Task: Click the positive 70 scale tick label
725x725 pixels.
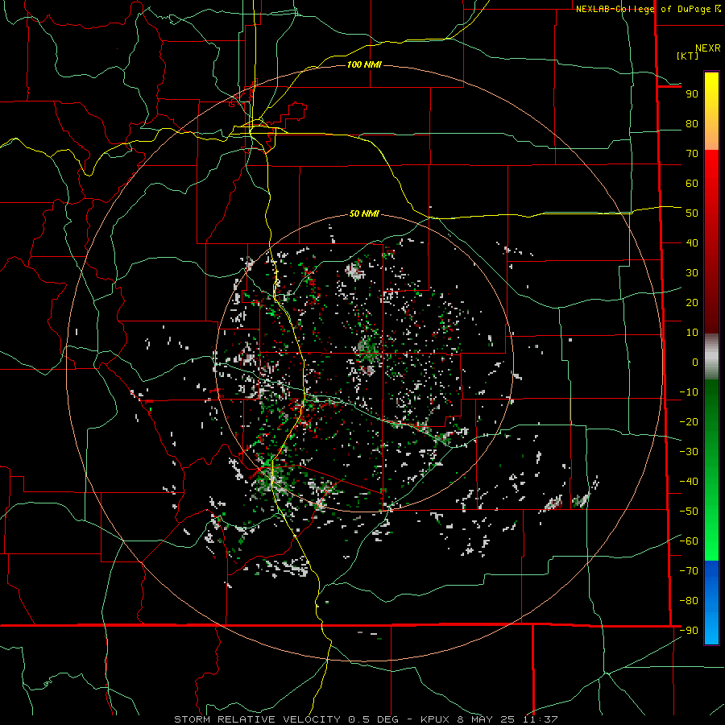Action: click(692, 154)
